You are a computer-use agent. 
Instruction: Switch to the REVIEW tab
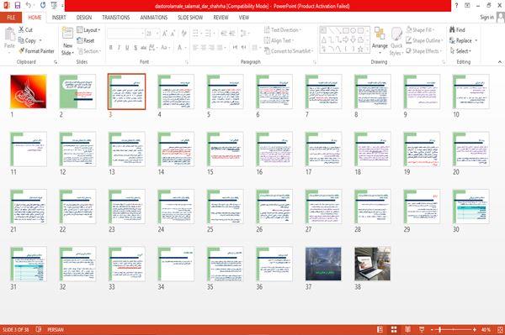(x=221, y=18)
